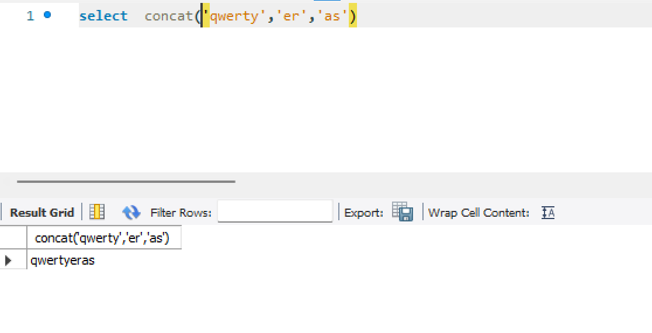
Task: Click the line 1 statement marker dot
Action: [x=47, y=15]
